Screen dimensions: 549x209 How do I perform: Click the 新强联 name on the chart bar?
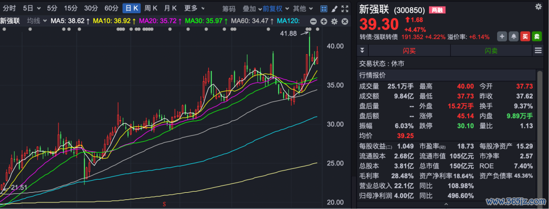pyautogui.click(x=10, y=21)
